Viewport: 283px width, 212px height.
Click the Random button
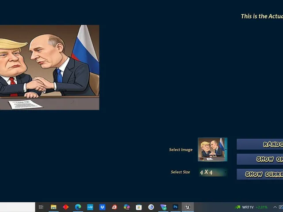tap(260, 144)
